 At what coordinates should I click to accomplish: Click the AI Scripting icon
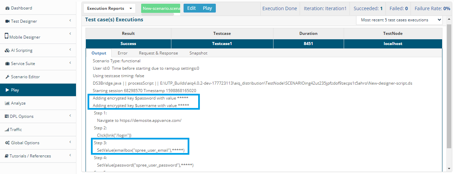tap(7, 50)
